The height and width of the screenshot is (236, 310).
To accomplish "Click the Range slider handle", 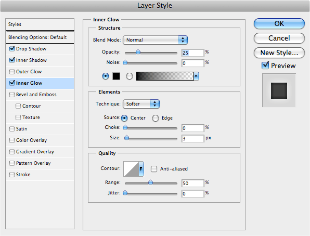I will click(x=151, y=182).
